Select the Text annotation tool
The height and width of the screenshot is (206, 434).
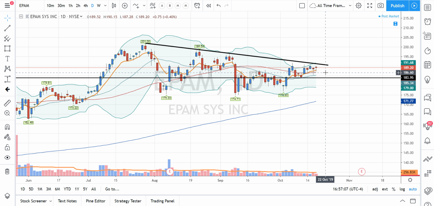[8, 59]
